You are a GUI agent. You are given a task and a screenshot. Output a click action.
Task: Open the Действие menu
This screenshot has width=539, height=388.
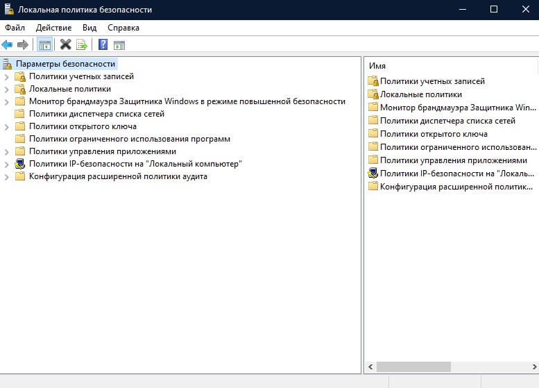click(53, 28)
